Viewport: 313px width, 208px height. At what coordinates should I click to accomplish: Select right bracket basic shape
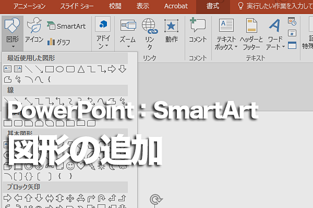click(50, 176)
